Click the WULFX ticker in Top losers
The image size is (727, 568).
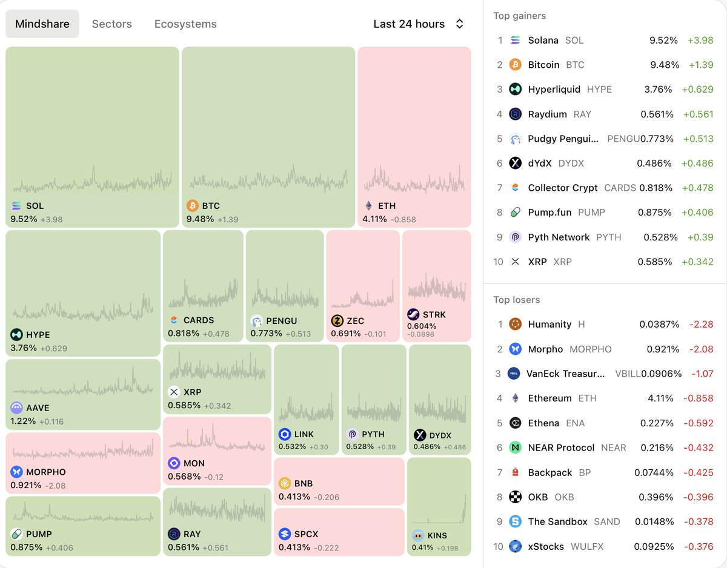[587, 546]
